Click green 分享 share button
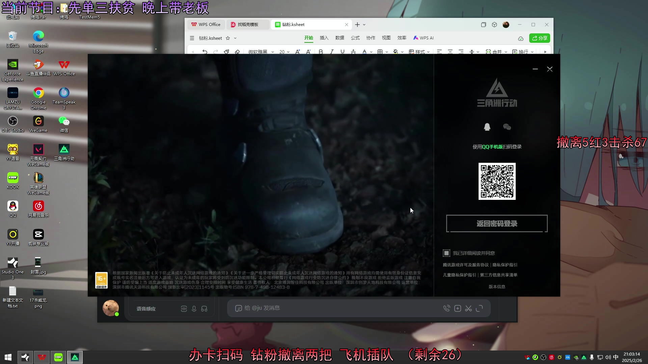648x364 pixels. coord(540,38)
